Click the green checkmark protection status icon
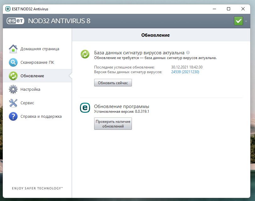Viewport: 255px width, 201px height. click(x=238, y=21)
